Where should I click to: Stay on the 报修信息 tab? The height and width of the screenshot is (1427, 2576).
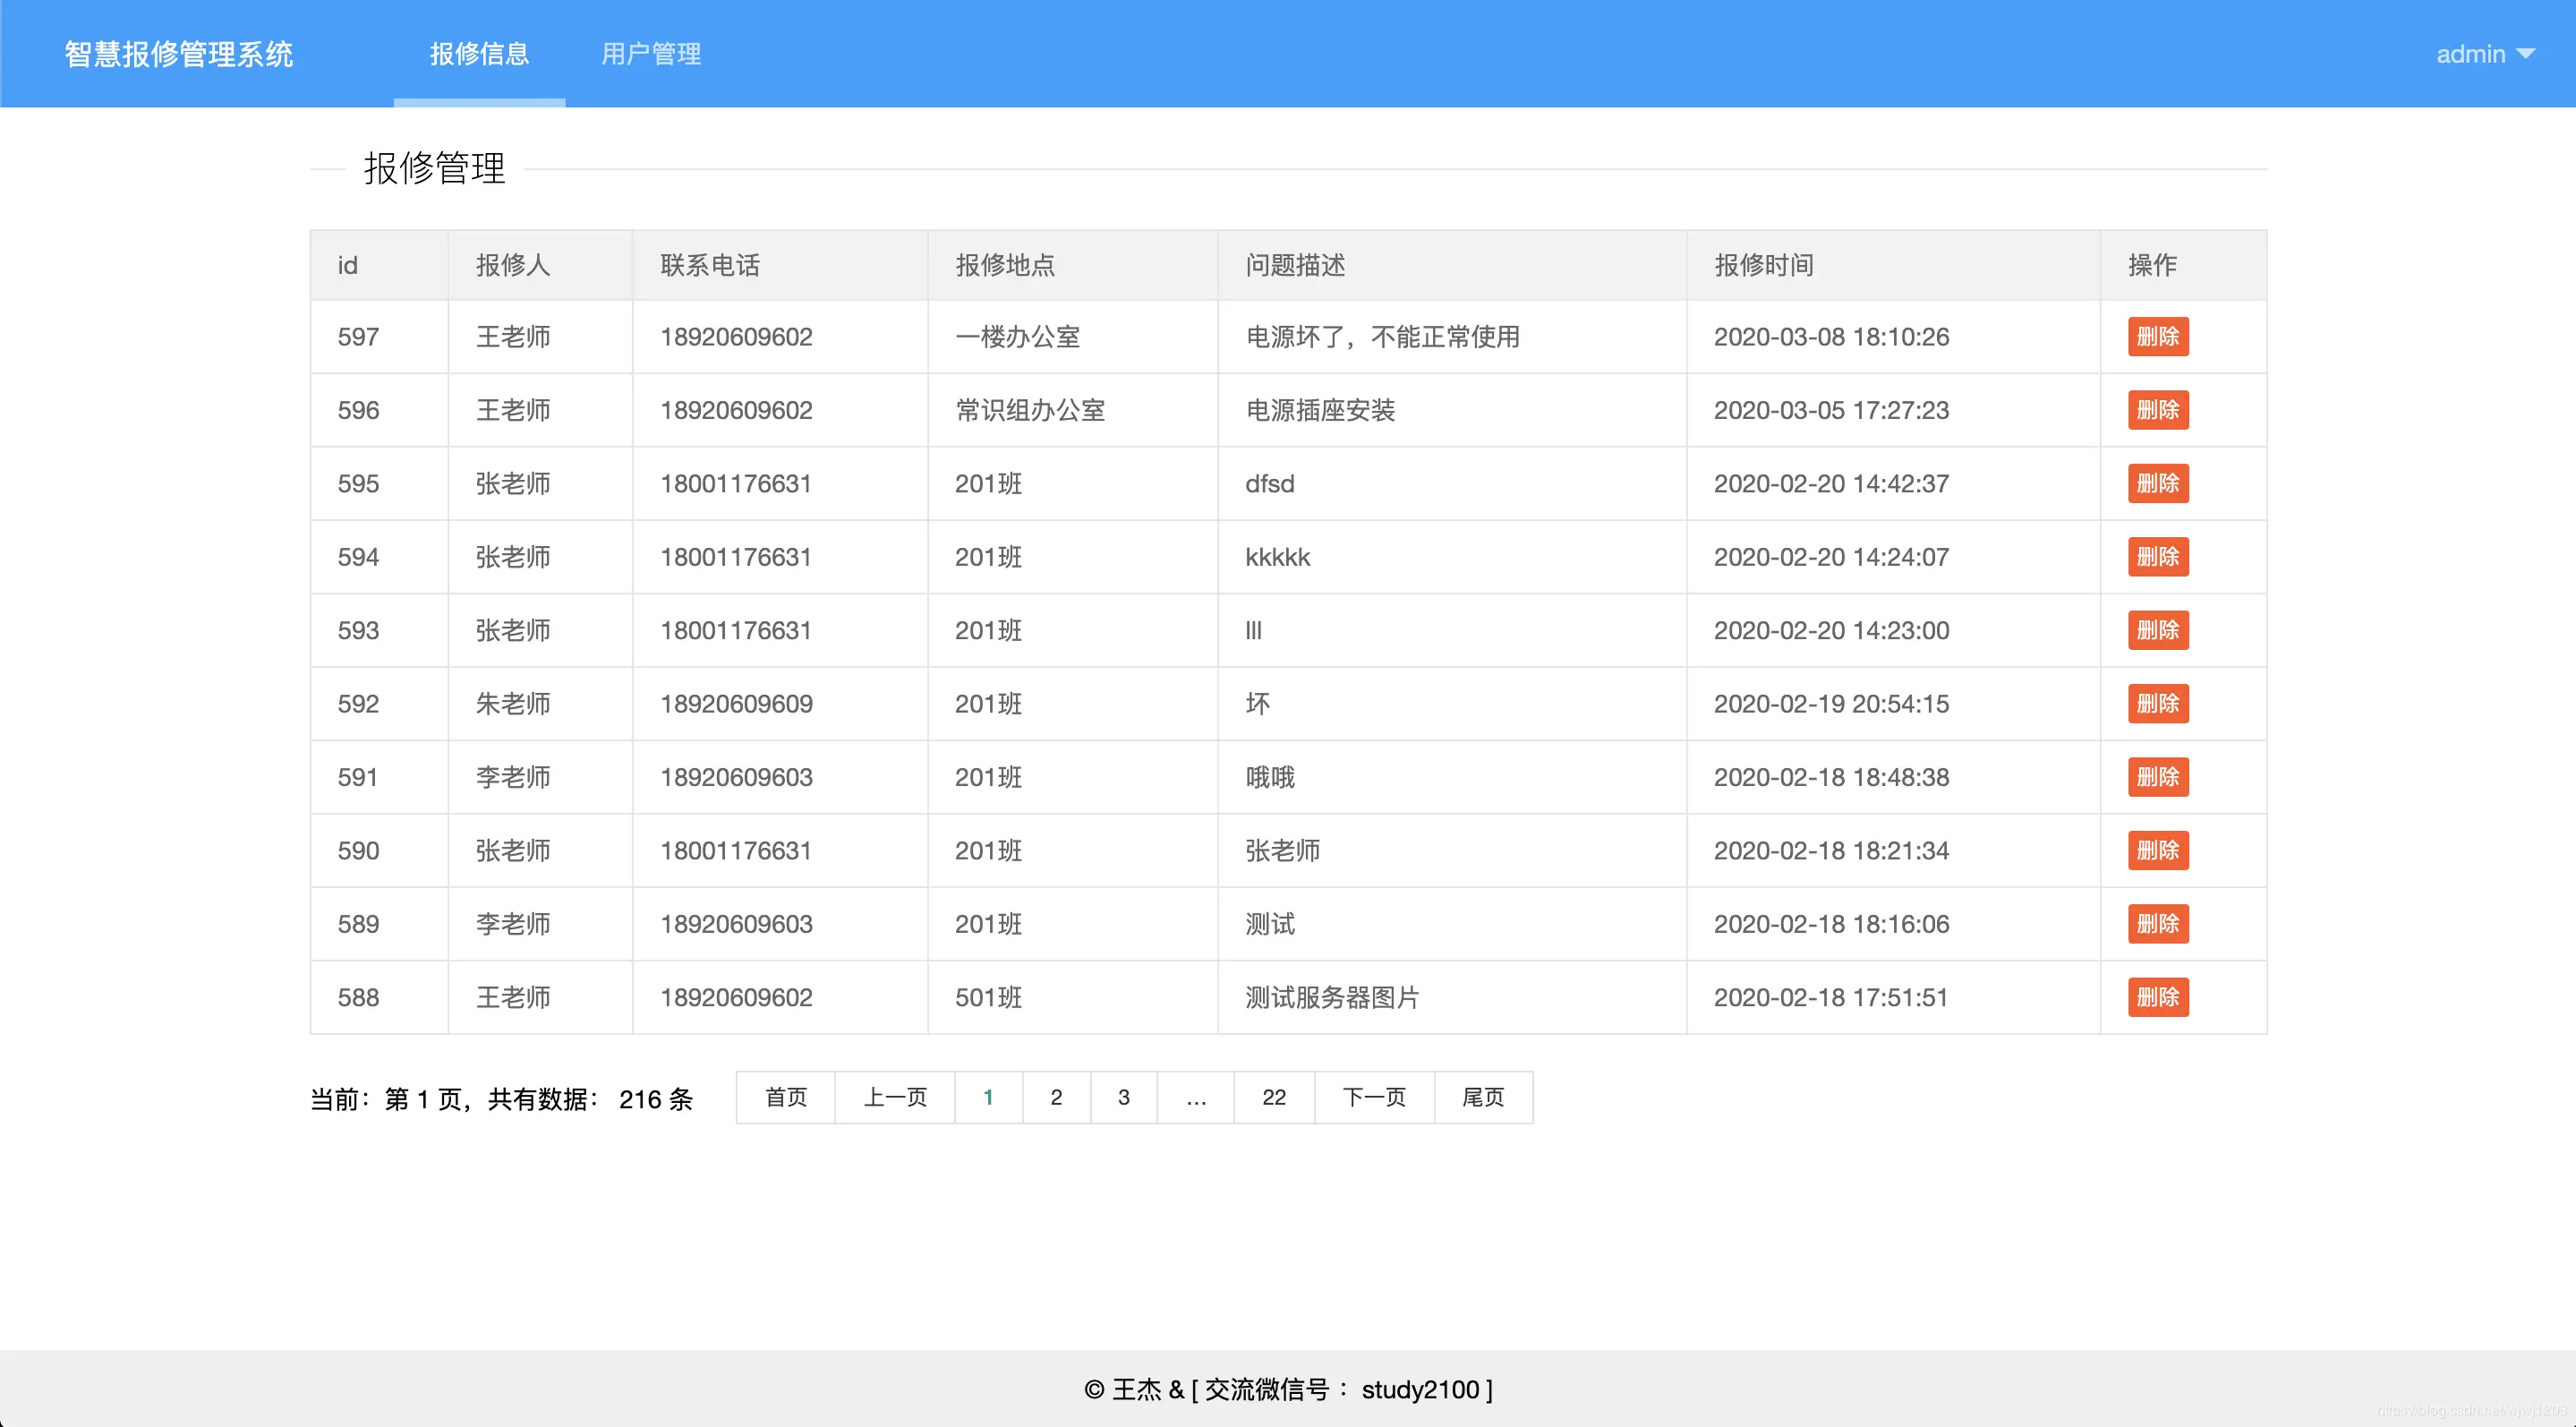click(479, 54)
